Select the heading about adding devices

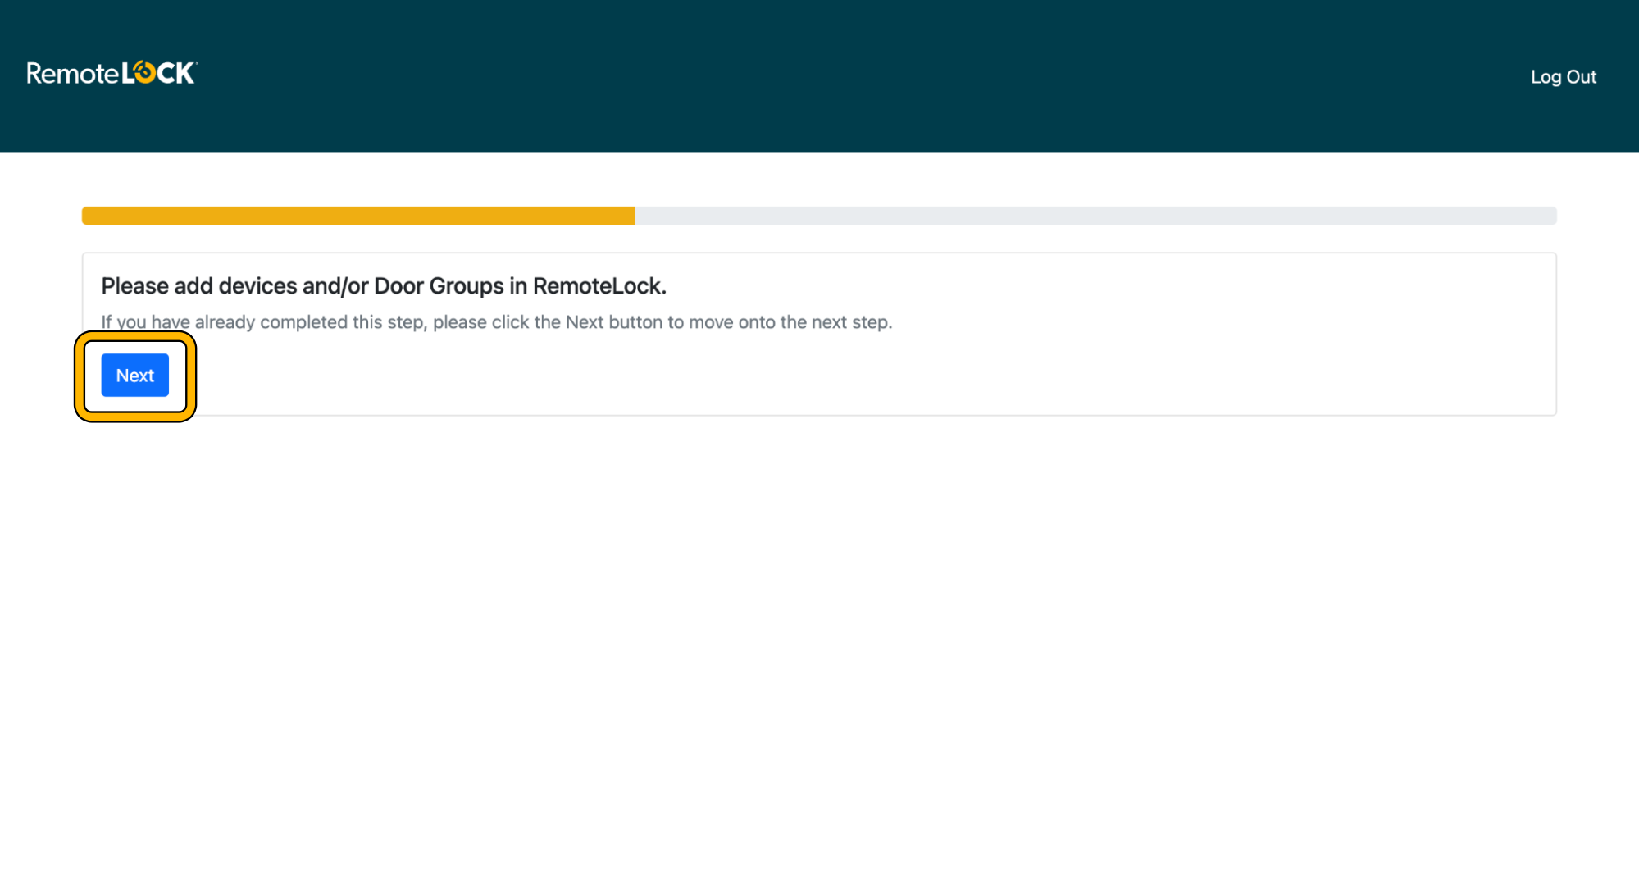(x=383, y=285)
